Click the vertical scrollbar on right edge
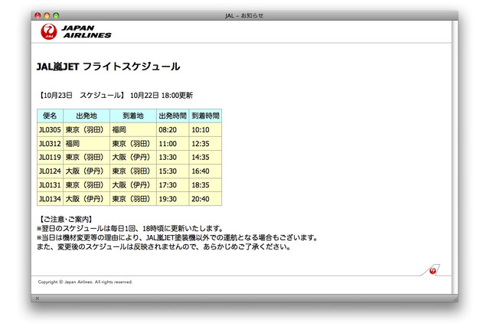Image resolution: width=490 pixels, height=326 pixels. [x=455, y=157]
